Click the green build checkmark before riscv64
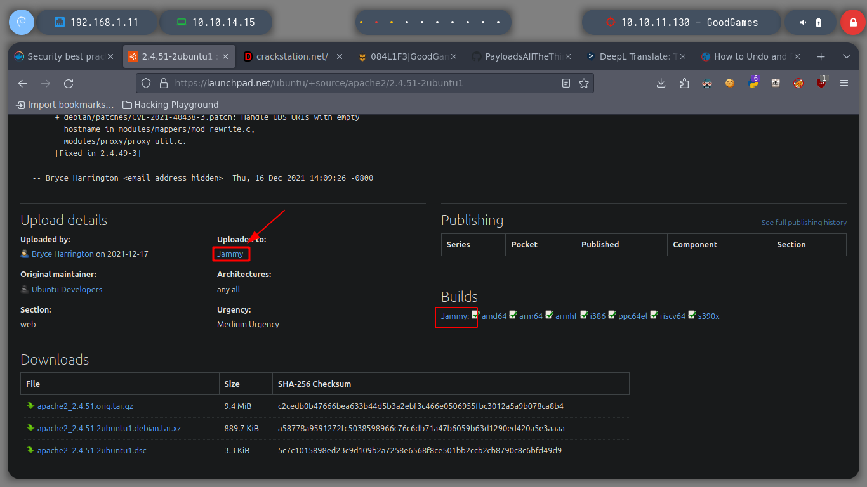 click(654, 315)
